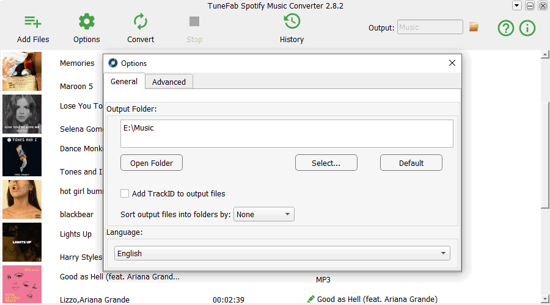Click Good as Hell (feat. Ariana Grand... title
Viewport: 550px width, 305px height.
click(x=120, y=277)
